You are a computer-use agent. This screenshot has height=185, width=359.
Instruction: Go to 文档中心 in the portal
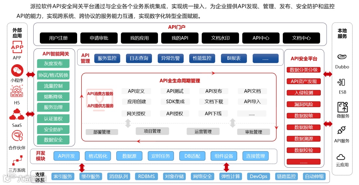301,38
